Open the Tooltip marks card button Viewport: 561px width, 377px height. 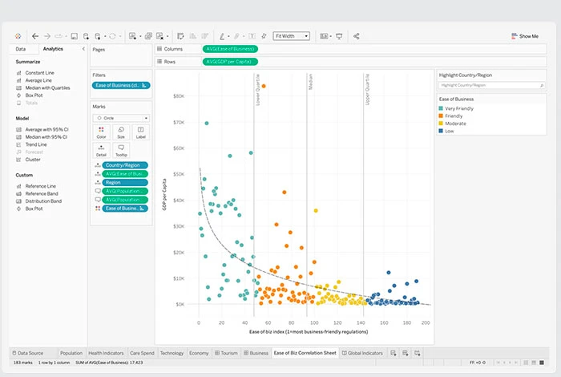click(121, 150)
